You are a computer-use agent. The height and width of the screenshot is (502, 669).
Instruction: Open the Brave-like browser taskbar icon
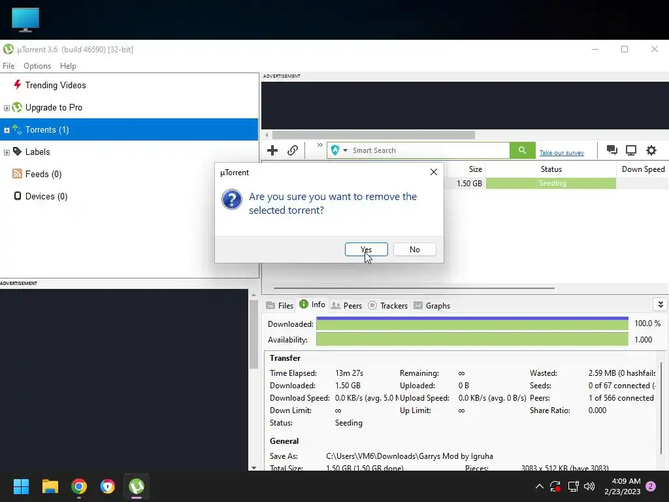108,486
